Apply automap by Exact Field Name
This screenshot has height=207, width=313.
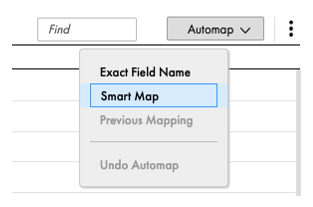click(x=145, y=72)
